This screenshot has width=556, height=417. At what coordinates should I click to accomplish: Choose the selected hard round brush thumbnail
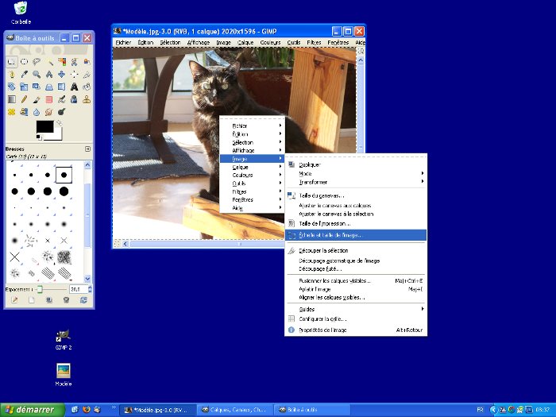64,176
